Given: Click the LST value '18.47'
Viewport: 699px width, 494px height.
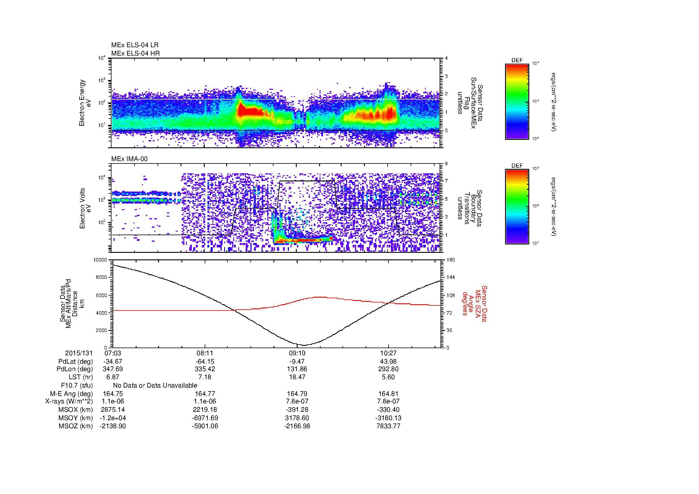Looking at the screenshot, I should pos(297,377).
